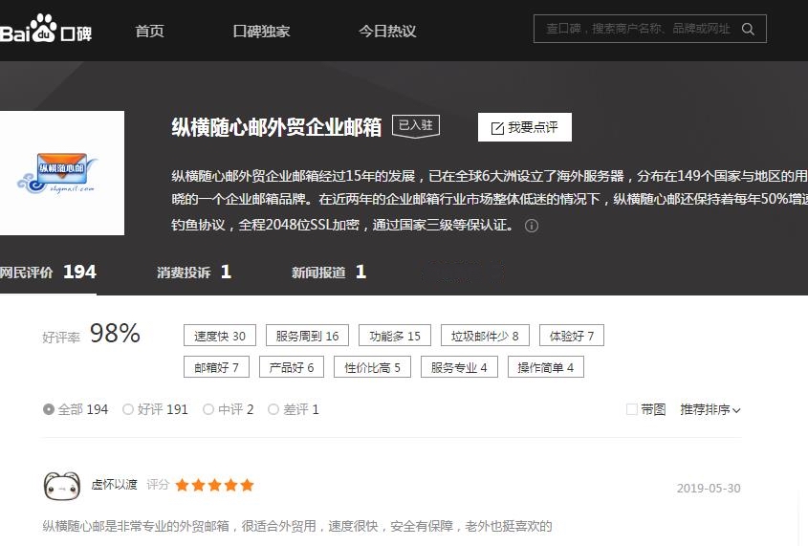Select the 中评 2 filter
Image resolution: width=808 pixels, height=546 pixels.
[x=208, y=409]
